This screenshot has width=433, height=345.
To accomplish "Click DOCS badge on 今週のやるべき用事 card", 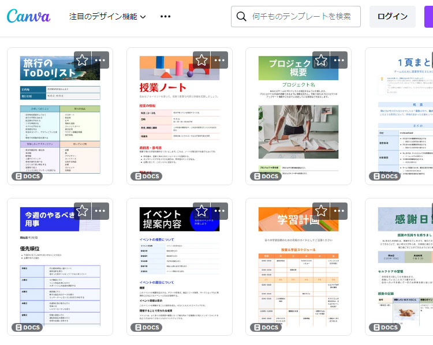I will click(x=27, y=327).
